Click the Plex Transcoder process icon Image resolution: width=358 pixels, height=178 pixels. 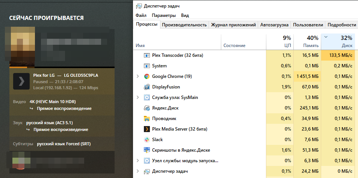[147, 55]
